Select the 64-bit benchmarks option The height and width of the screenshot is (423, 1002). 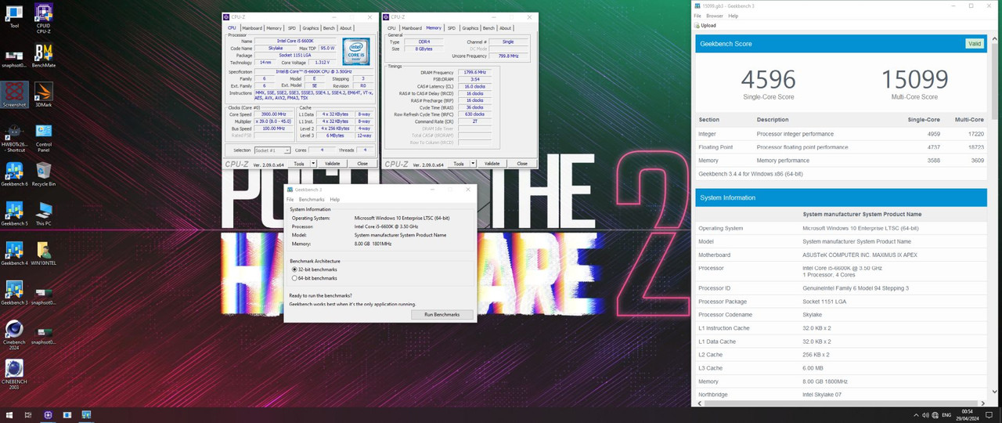click(x=315, y=278)
